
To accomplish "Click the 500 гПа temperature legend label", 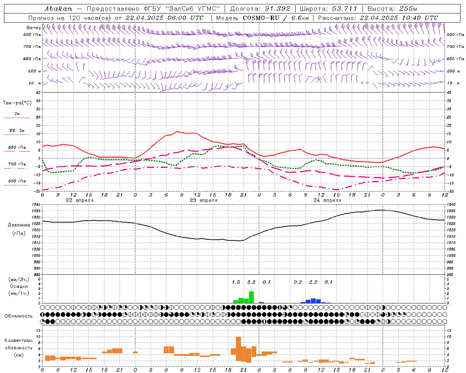I will tap(17, 181).
